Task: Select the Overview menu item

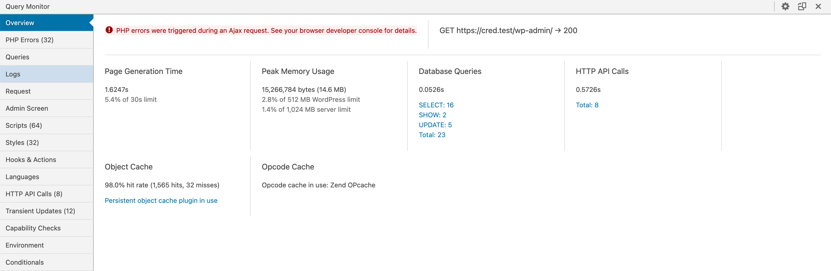Action: (20, 23)
